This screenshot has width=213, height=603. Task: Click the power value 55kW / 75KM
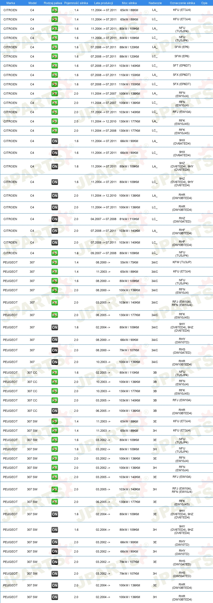click(129, 263)
